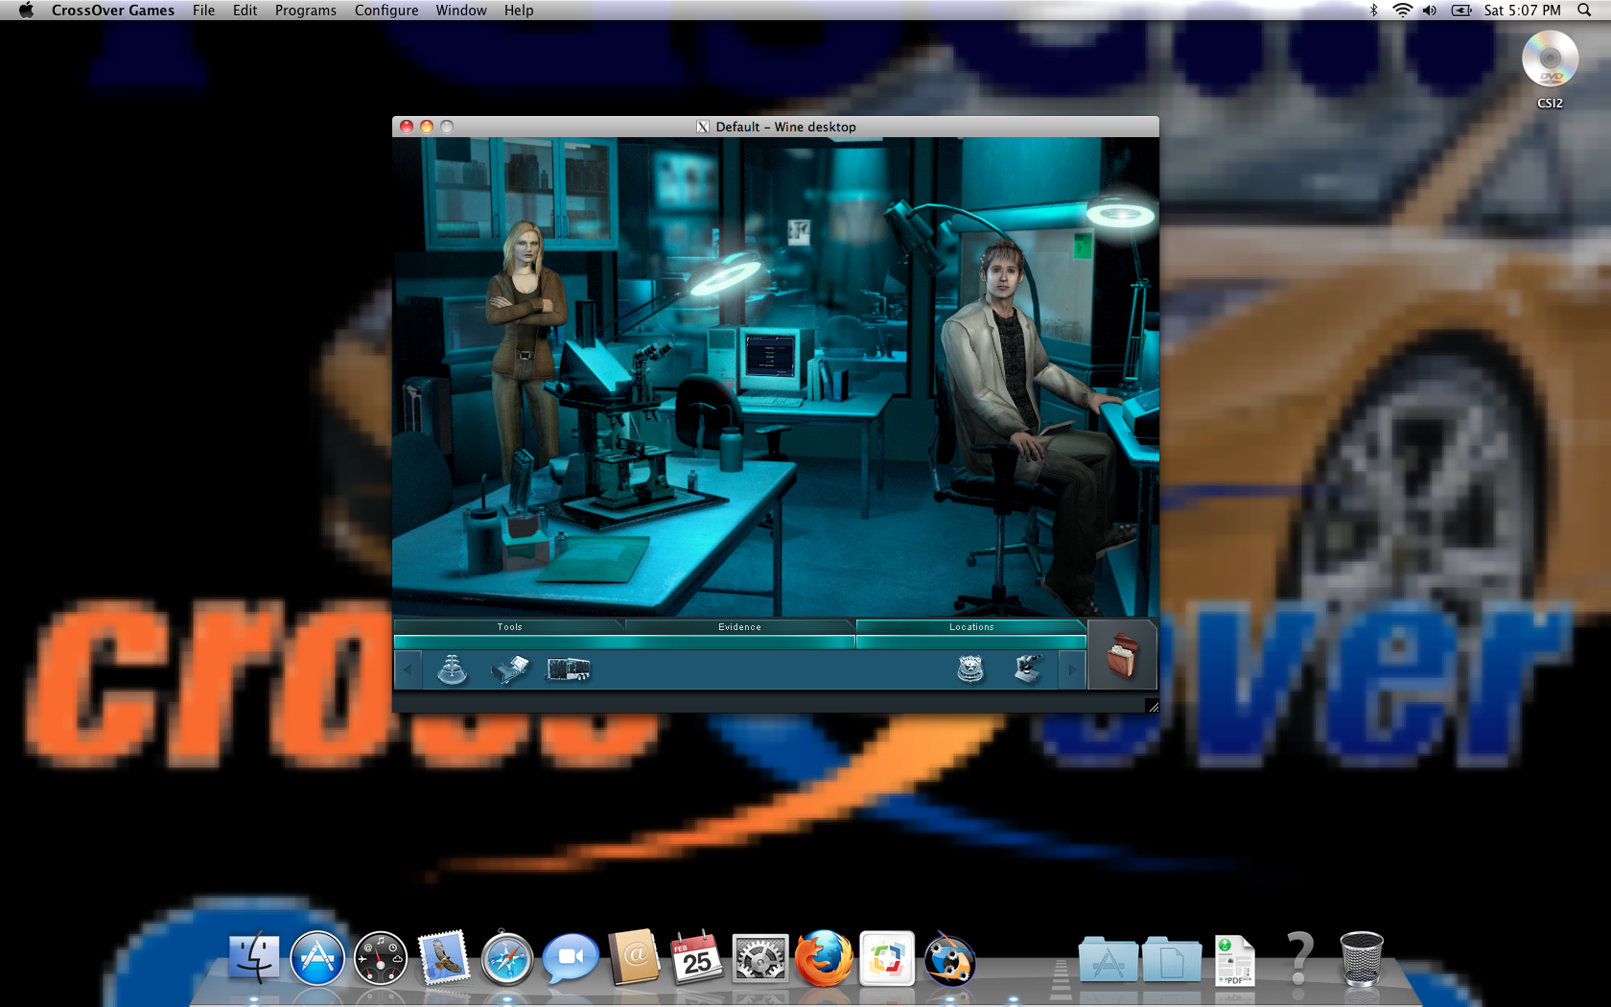Switch to the Tools tab

509,626
